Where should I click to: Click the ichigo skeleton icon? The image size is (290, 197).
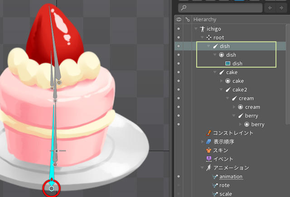(x=202, y=29)
